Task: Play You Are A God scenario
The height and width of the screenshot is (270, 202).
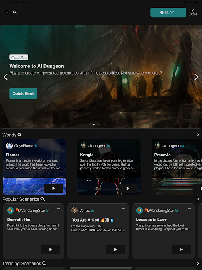Action: 116,249
